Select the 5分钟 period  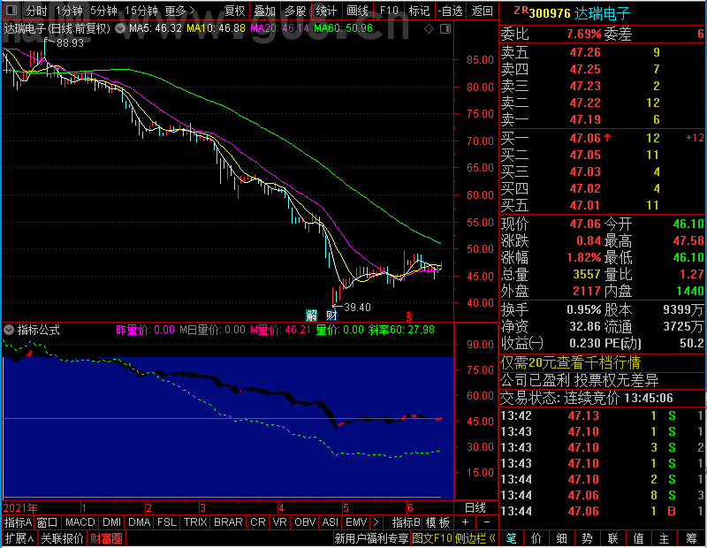click(x=103, y=11)
